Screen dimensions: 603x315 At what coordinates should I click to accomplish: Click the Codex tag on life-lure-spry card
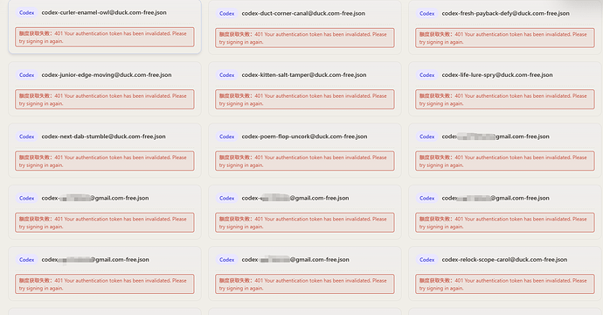pyautogui.click(x=426, y=75)
